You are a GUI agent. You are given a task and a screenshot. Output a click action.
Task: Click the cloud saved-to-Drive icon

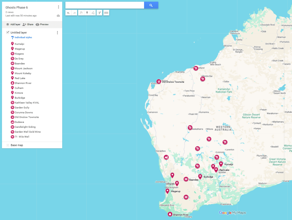point(58,16)
